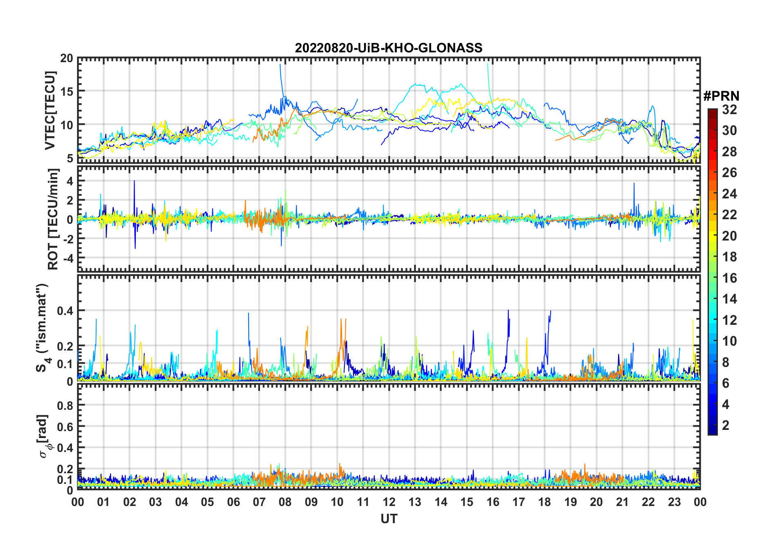Select the "18" hour tick on UT axis
This screenshot has height=544, width=778.
pyautogui.click(x=544, y=502)
